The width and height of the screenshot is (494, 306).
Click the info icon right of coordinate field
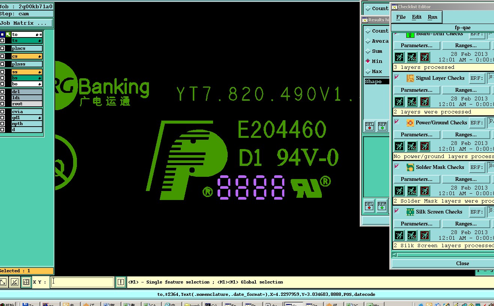click(x=120, y=282)
